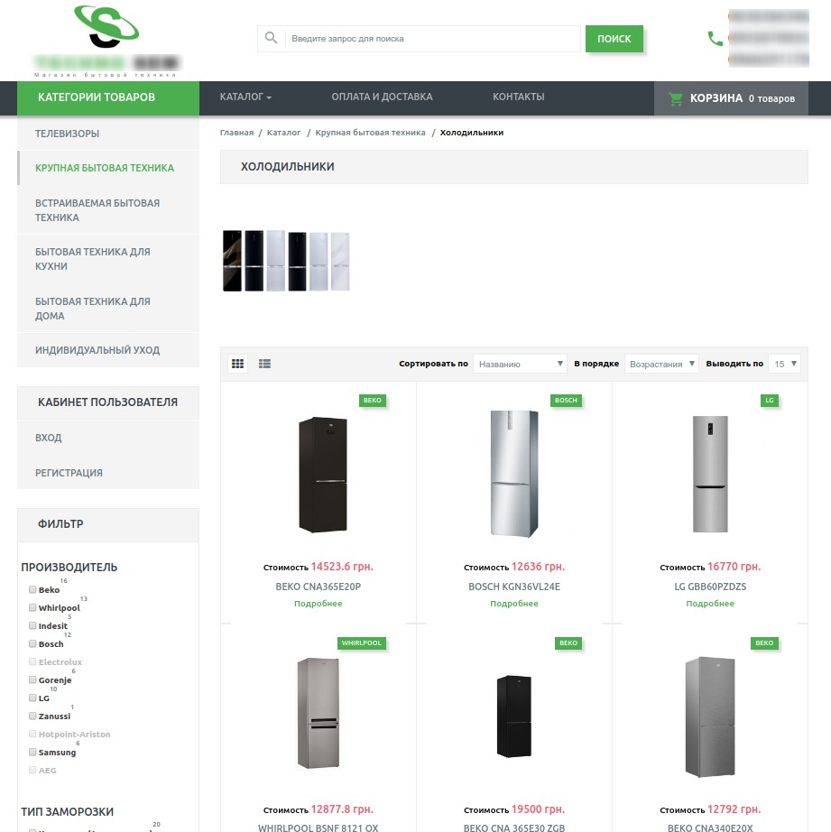Open the Выводить по count dropdown
The width and height of the screenshot is (831, 832).
784,364
